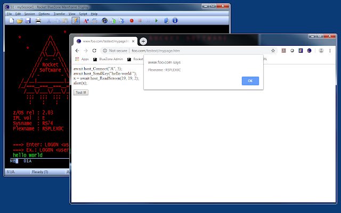Close the mypage.htm browser tab
This screenshot has width=341, height=213.
pyautogui.click(x=133, y=41)
